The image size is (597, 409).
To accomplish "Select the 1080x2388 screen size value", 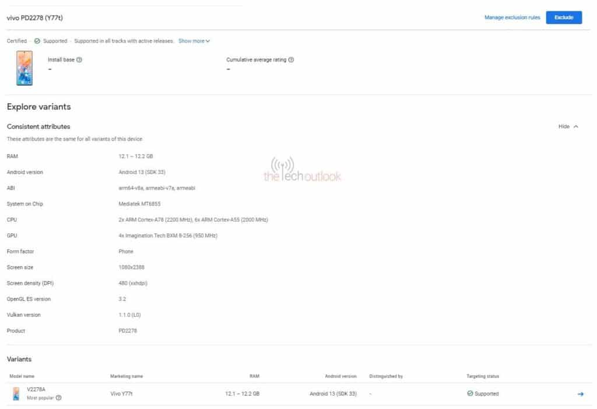I will point(131,268).
